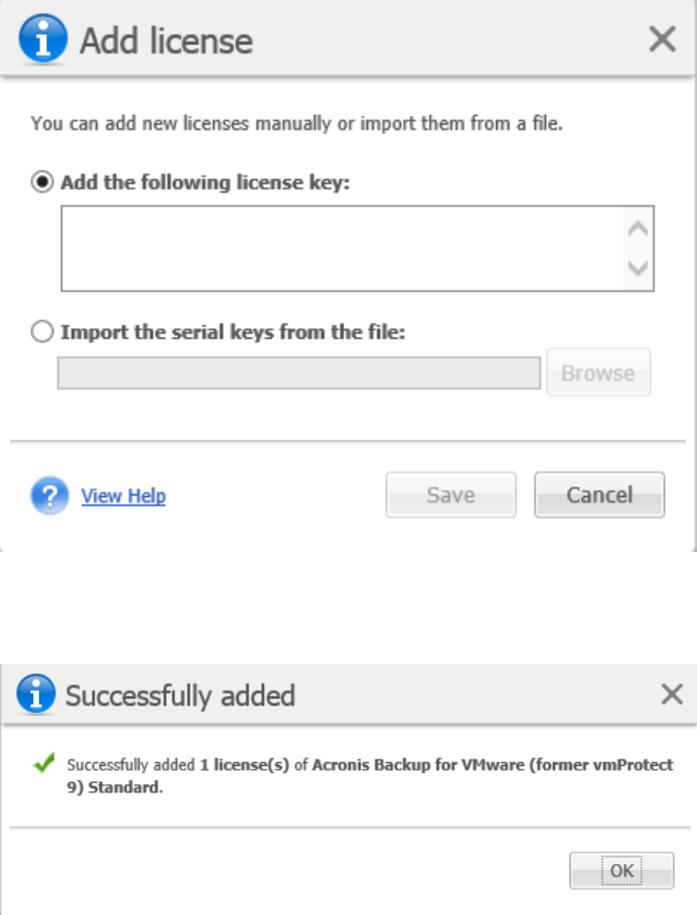Click the blue question mark help icon
Image resolution: width=697 pixels, height=915 pixels.
point(50,494)
